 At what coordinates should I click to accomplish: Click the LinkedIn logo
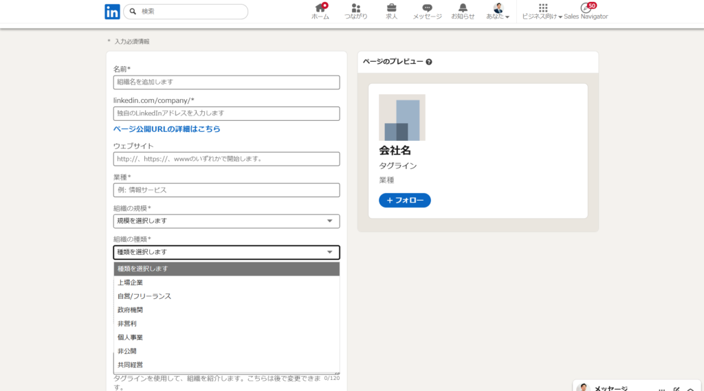(112, 12)
